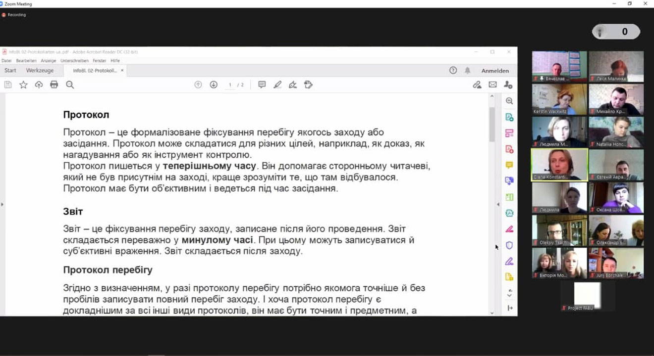Select Леся Малинка video thumbnail

[616, 66]
